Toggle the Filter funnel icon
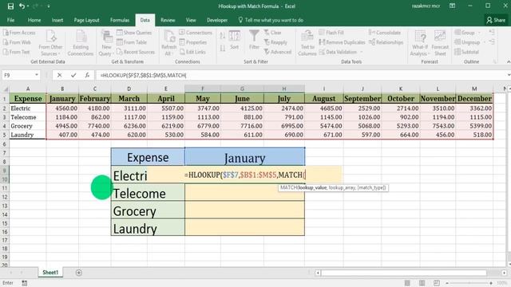 click(254, 39)
